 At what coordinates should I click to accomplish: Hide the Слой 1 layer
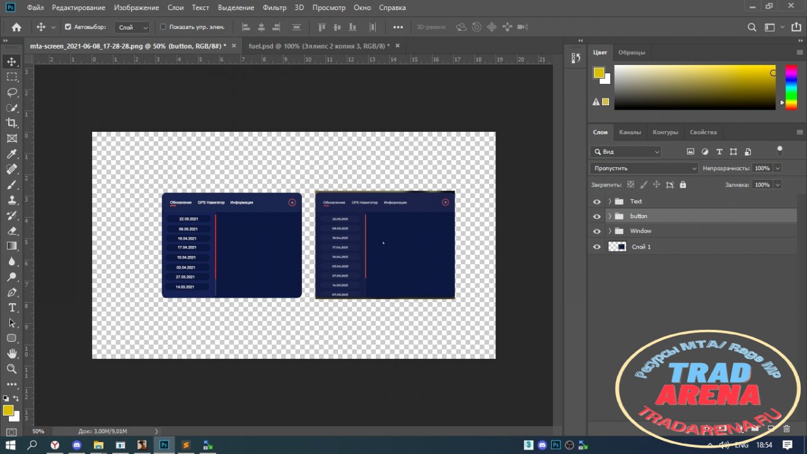click(597, 247)
